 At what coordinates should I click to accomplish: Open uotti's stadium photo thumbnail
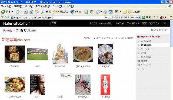37,54
